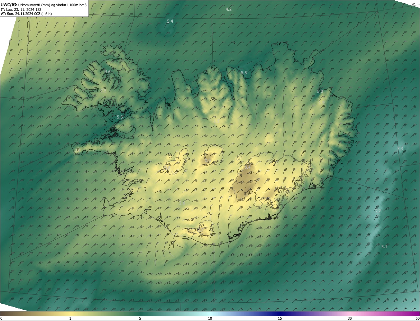Click the 4.2 value label
The image size is (420, 321).
[x=229, y=10]
